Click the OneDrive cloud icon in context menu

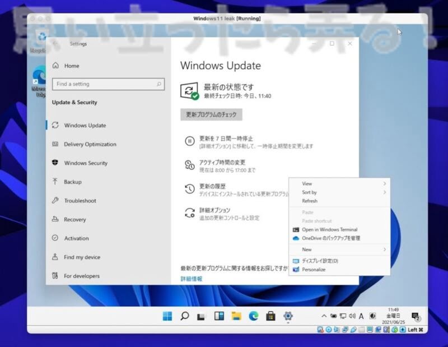click(296, 238)
